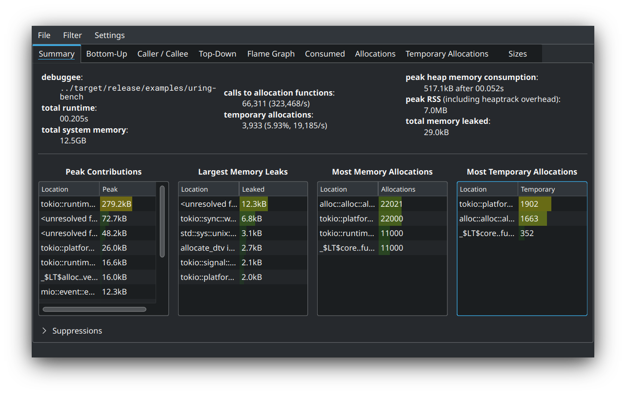Select the mio::event 12.3kB row
The width and height of the screenshot is (626, 395).
coord(98,292)
